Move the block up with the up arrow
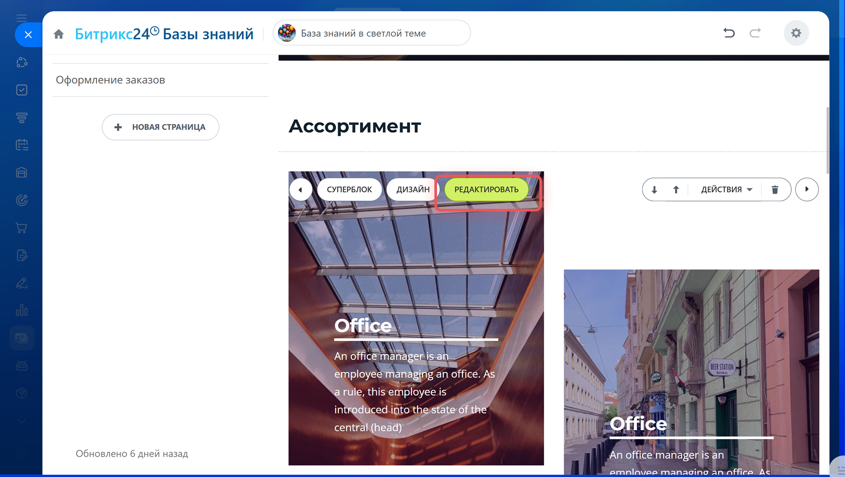This screenshot has width=845, height=477. pyautogui.click(x=676, y=189)
